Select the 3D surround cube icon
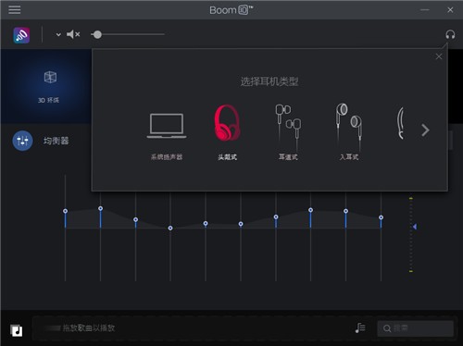463x346 pixels. [x=50, y=77]
